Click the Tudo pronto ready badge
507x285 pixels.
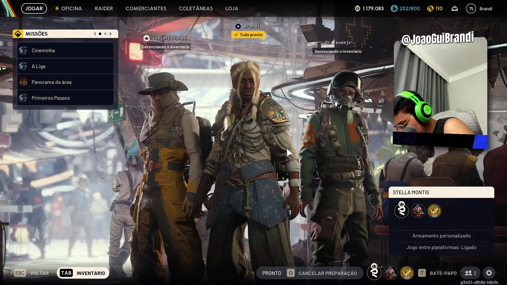coord(248,35)
